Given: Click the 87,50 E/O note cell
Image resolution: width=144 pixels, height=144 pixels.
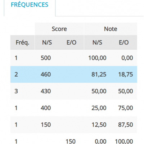Looking at the screenshot, I should 126,125.
